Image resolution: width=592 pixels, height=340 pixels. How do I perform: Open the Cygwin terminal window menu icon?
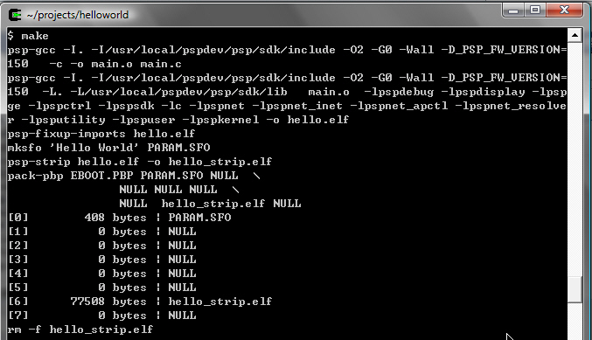[15, 15]
